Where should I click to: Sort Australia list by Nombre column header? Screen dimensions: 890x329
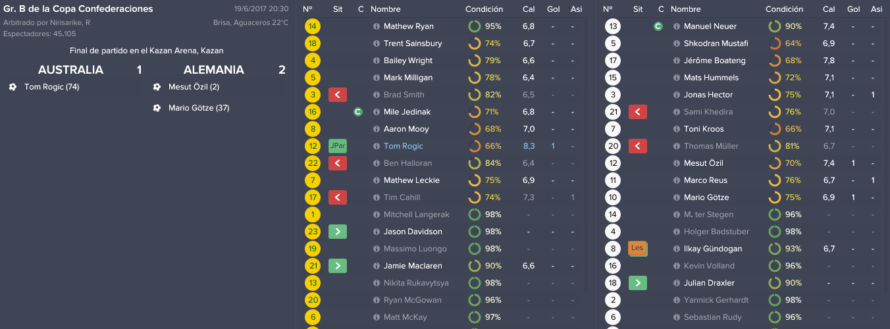click(x=386, y=9)
